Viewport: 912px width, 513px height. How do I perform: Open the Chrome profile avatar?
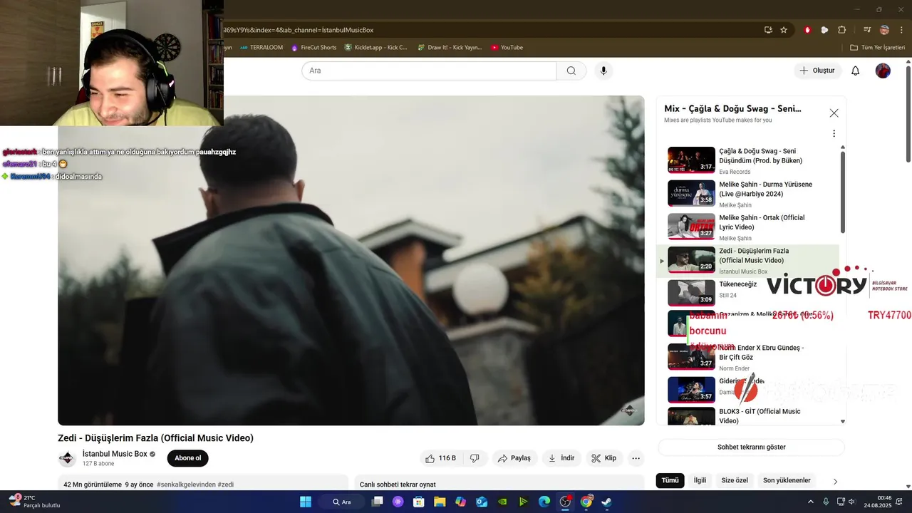884,30
